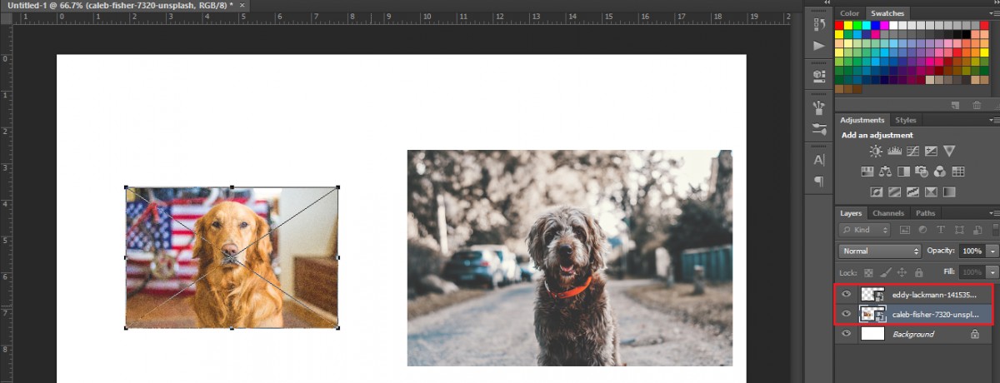Add a Curves adjustment
This screenshot has width=1000, height=383.
(912, 151)
